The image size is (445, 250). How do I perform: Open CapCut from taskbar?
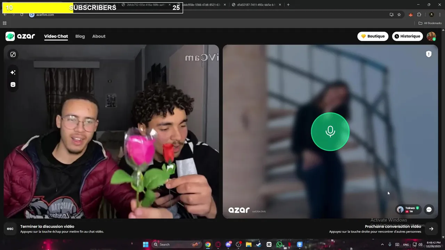click(x=269, y=244)
